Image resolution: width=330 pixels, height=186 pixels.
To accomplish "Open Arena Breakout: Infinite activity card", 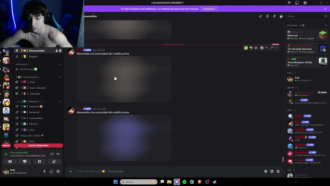I will tap(307, 62).
